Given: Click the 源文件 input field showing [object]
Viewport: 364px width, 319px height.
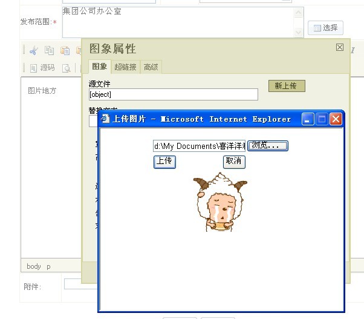Looking at the screenshot, I should tap(174, 94).
